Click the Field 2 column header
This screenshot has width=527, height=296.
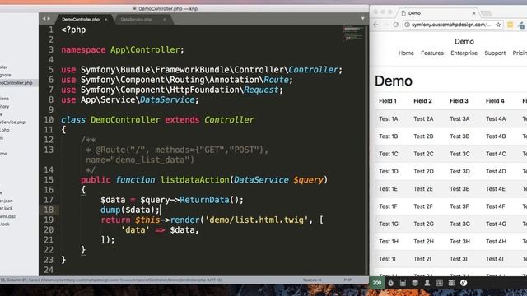tap(422, 101)
